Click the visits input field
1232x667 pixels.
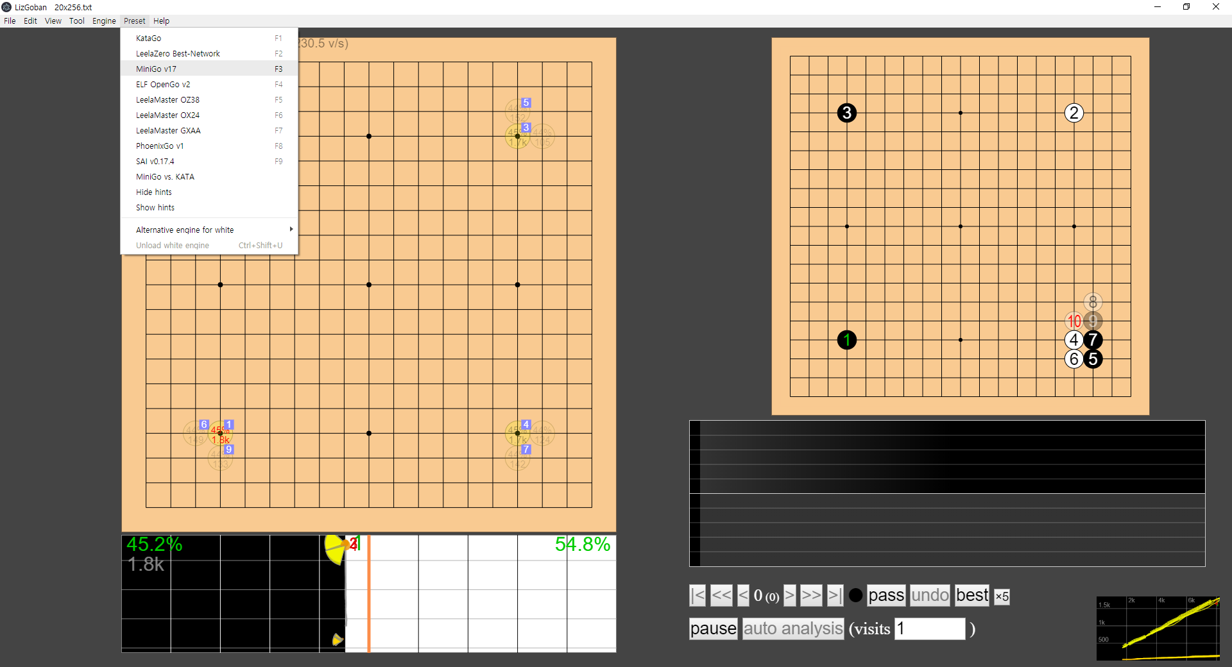point(930,629)
